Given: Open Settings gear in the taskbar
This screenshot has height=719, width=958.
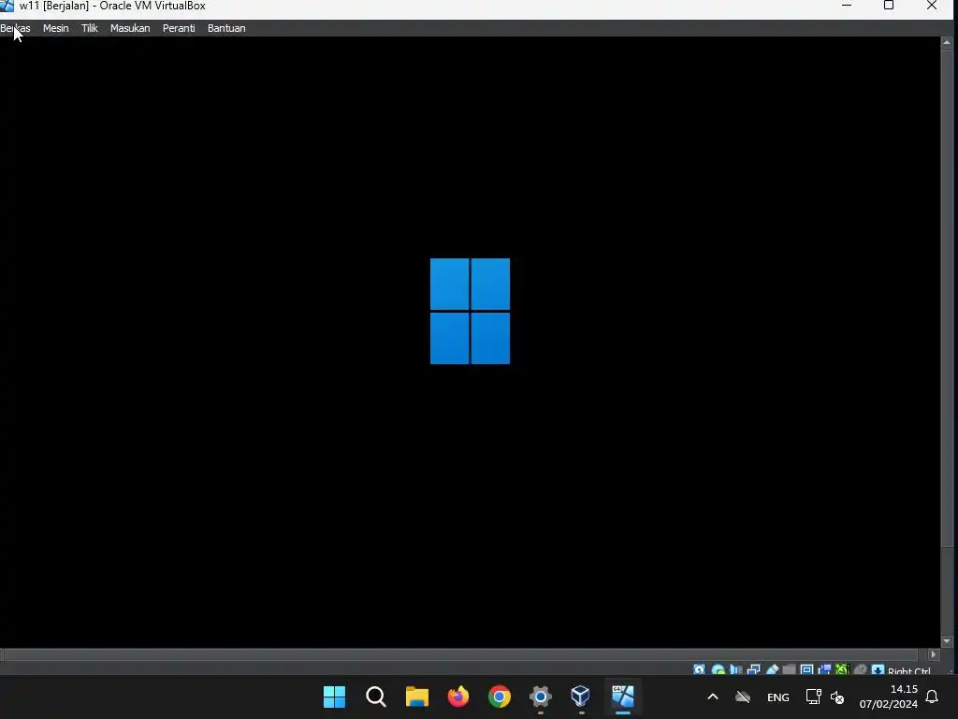Looking at the screenshot, I should pyautogui.click(x=541, y=697).
